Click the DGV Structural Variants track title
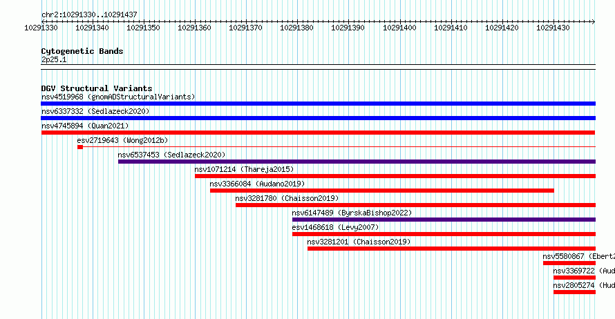The width and height of the screenshot is (615, 319). (x=97, y=88)
